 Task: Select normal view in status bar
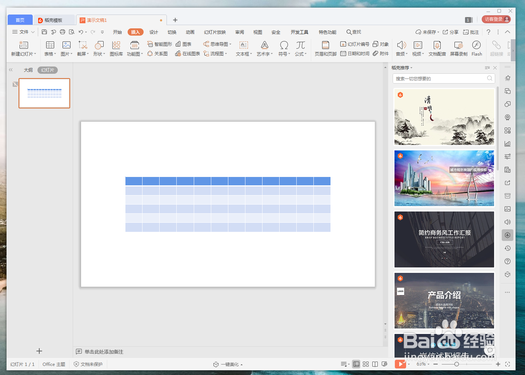pyautogui.click(x=356, y=364)
